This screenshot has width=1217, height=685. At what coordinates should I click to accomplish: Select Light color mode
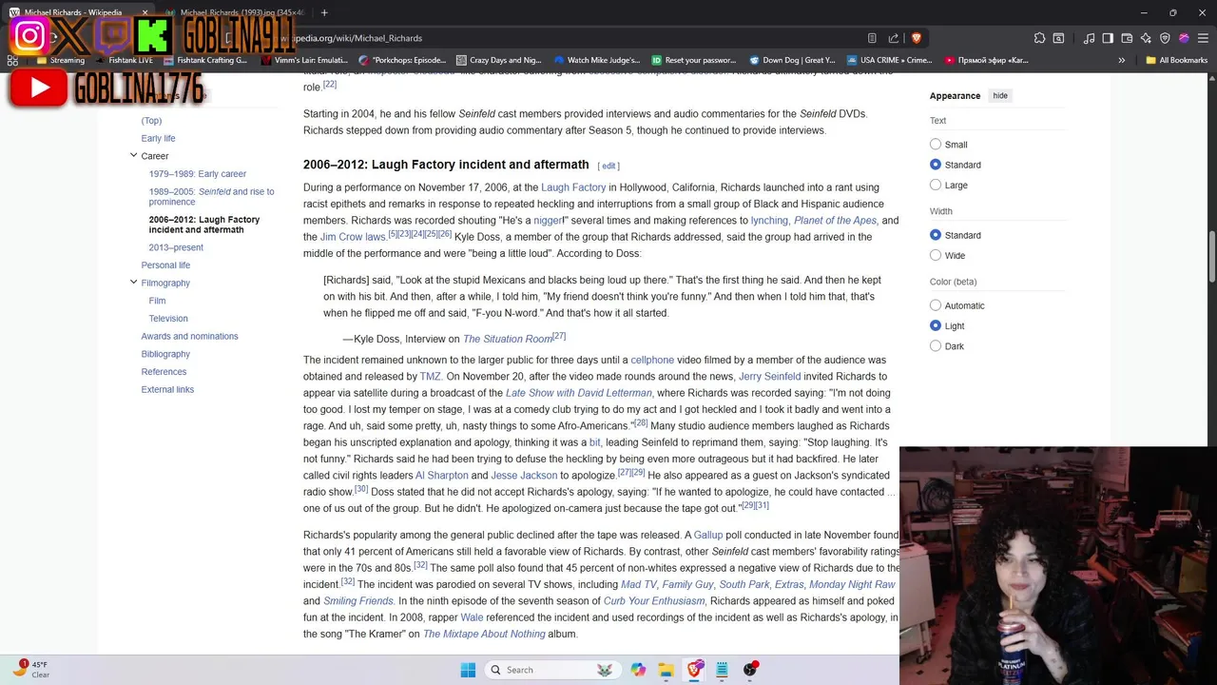[936, 325]
